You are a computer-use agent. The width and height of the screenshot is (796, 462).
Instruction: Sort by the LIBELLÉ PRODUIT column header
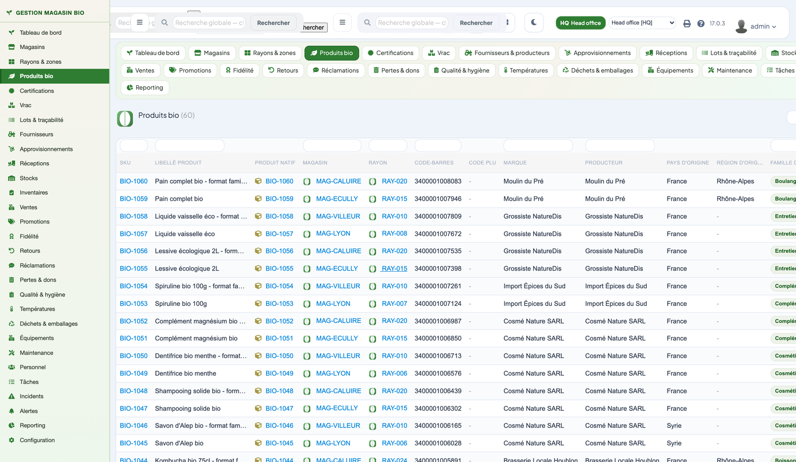[x=178, y=163]
